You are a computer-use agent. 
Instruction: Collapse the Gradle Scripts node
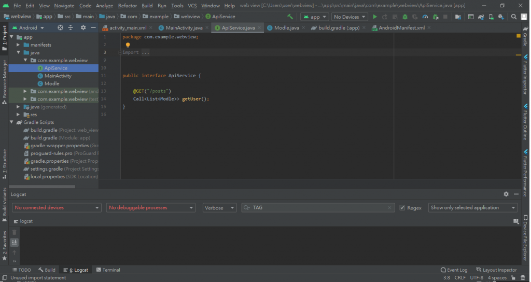[x=11, y=122]
